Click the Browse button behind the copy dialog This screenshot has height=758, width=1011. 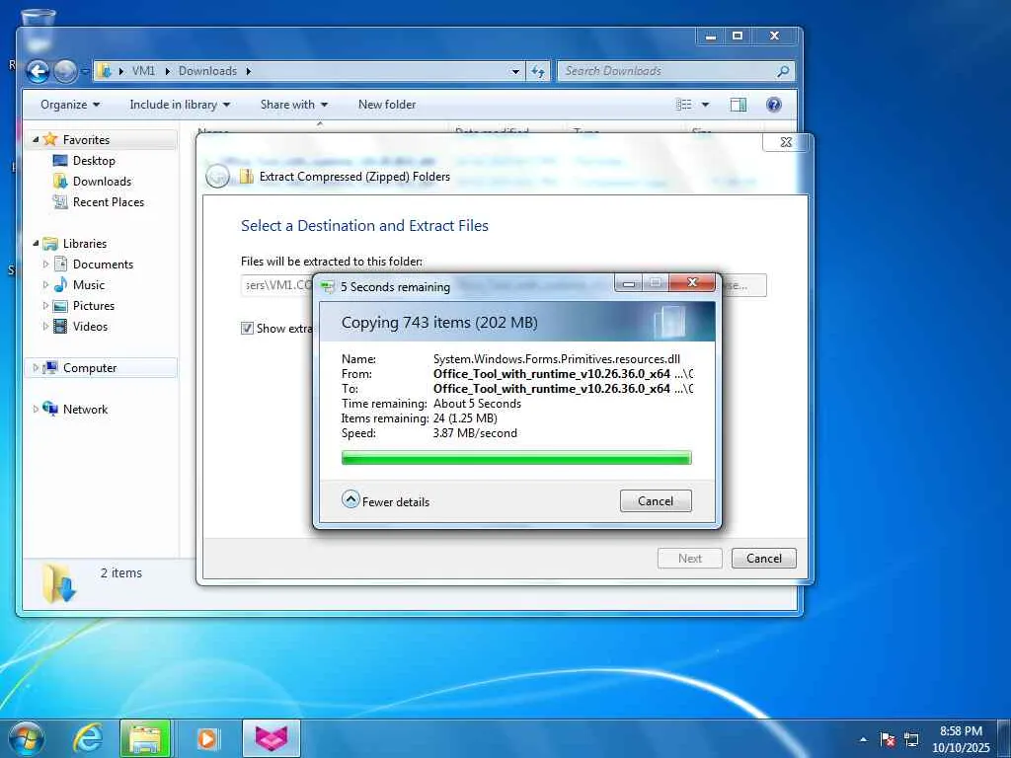click(744, 285)
